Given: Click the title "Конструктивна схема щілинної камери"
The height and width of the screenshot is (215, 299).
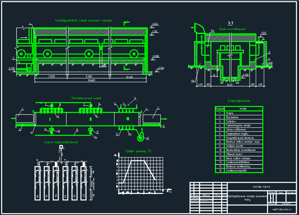Looking at the screenshot, I should tap(83, 20).
